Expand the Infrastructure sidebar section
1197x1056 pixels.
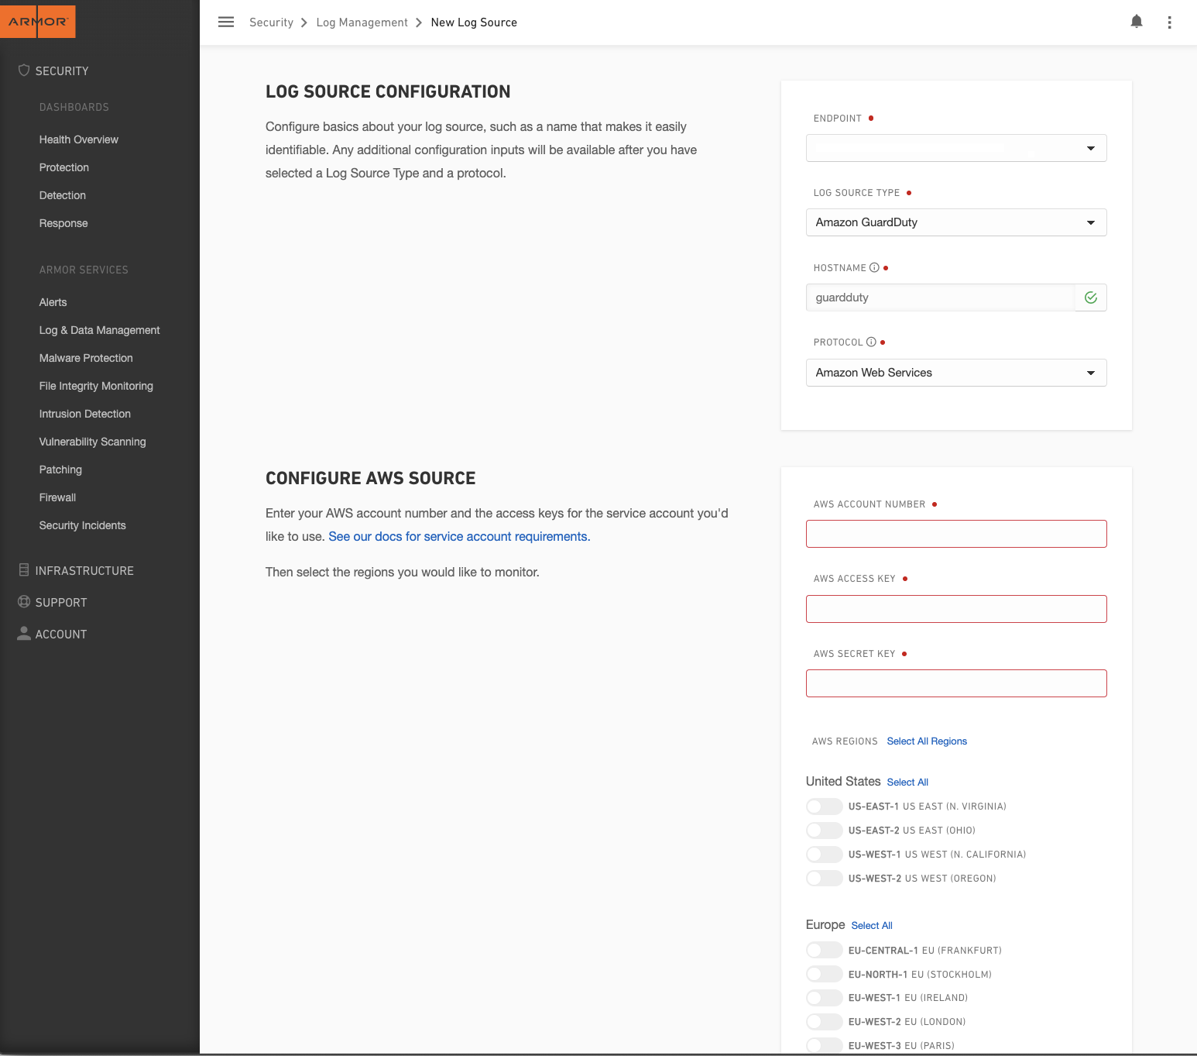[84, 570]
